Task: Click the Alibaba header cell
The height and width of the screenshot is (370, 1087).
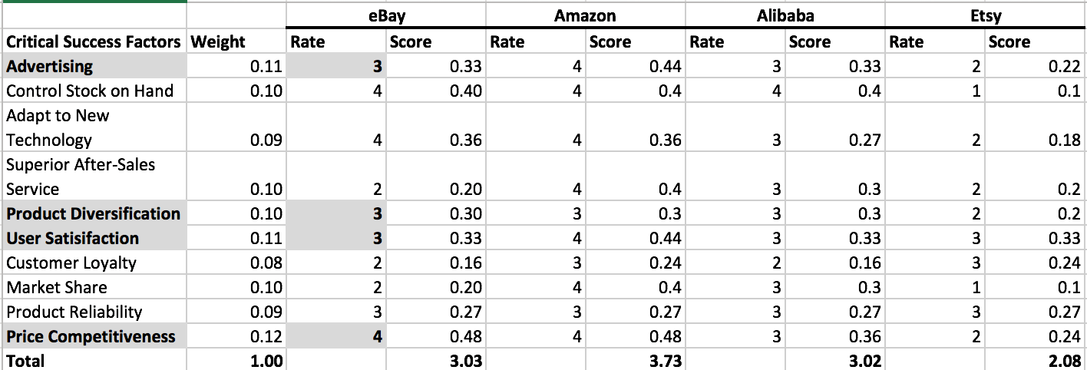Action: click(x=785, y=15)
